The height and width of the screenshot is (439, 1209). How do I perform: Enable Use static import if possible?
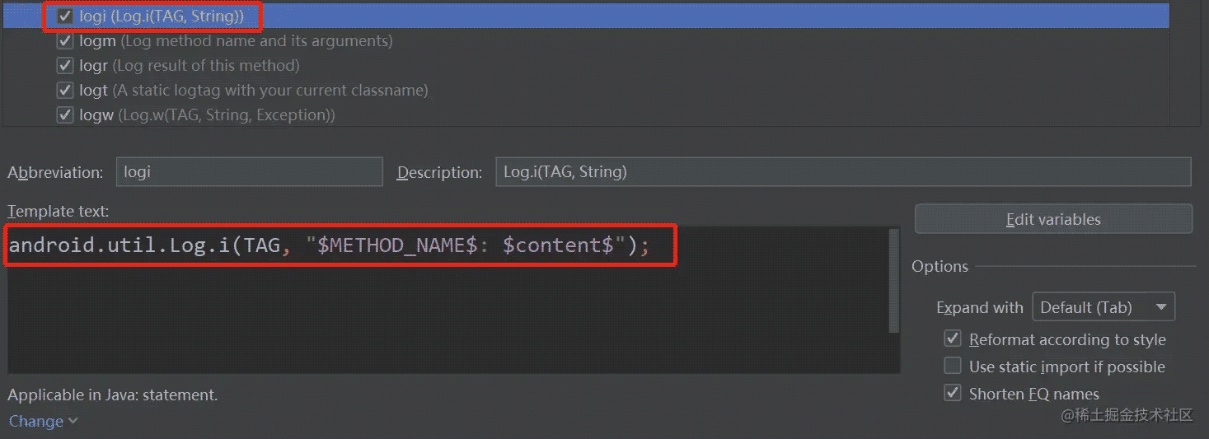[954, 367]
